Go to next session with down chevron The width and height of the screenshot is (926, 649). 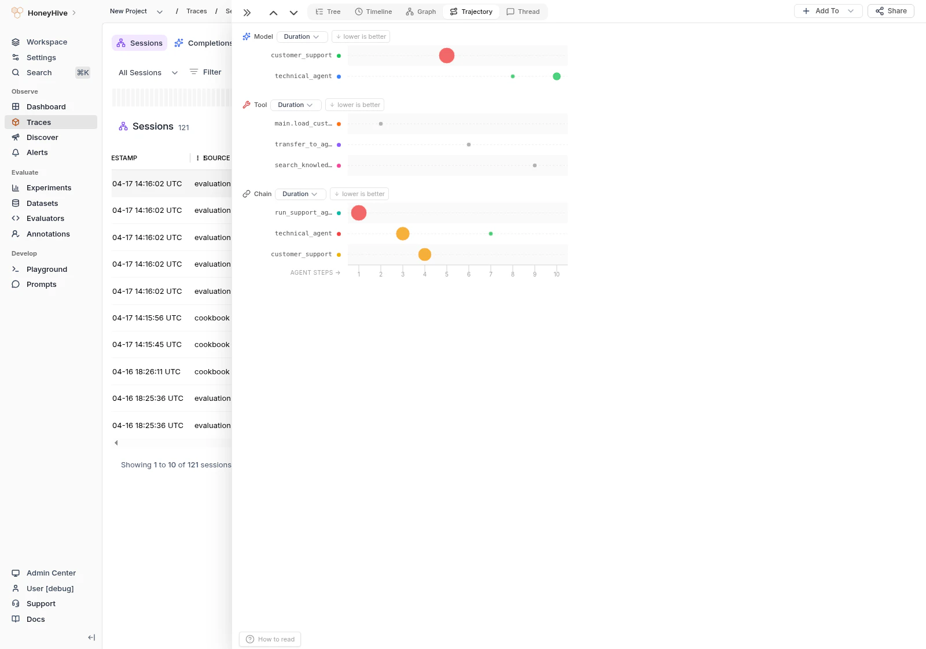pyautogui.click(x=293, y=12)
